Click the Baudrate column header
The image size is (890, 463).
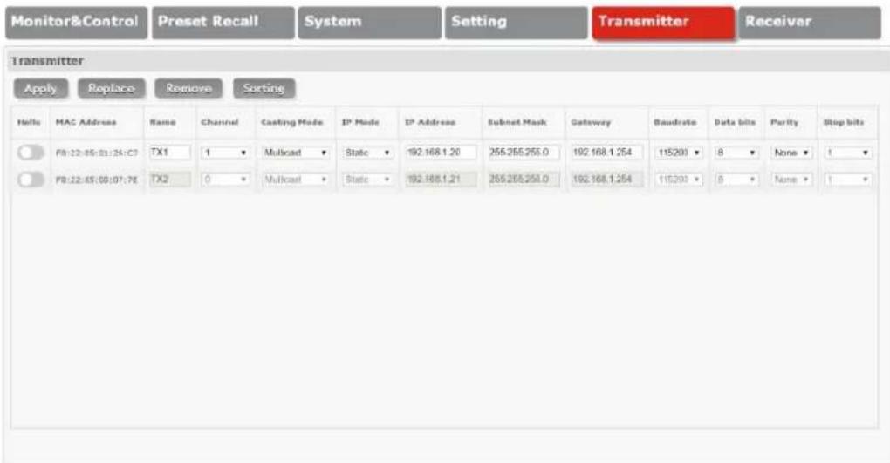(x=674, y=122)
